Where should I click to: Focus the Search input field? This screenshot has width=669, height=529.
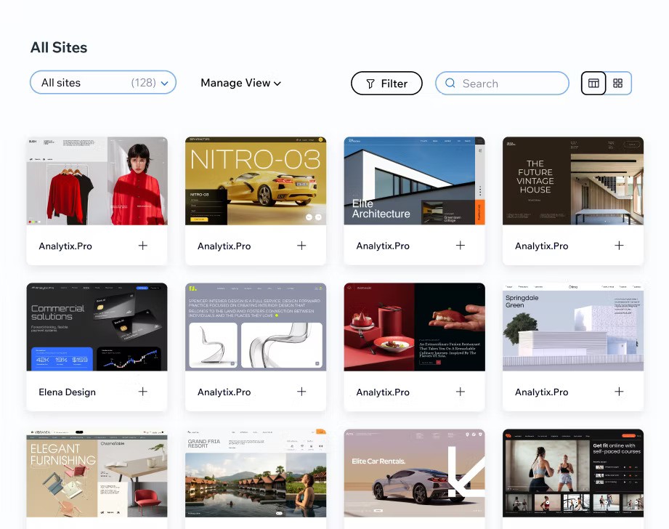(x=508, y=84)
